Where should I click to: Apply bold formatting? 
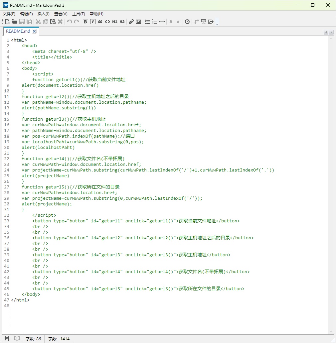(85, 22)
